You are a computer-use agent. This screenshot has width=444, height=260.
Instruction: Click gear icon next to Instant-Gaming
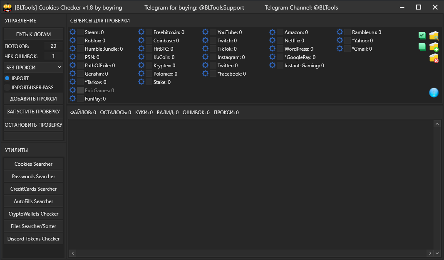[x=273, y=65]
